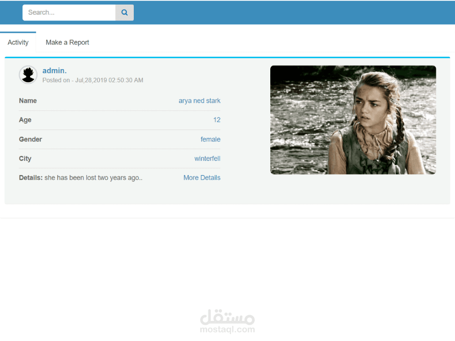Click the Posted on Jul,28,2019 timestamp
Viewport: 455px width, 341px height.
point(93,80)
